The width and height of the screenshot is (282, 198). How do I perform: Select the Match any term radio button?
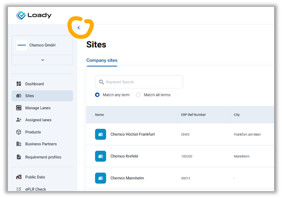pyautogui.click(x=97, y=95)
